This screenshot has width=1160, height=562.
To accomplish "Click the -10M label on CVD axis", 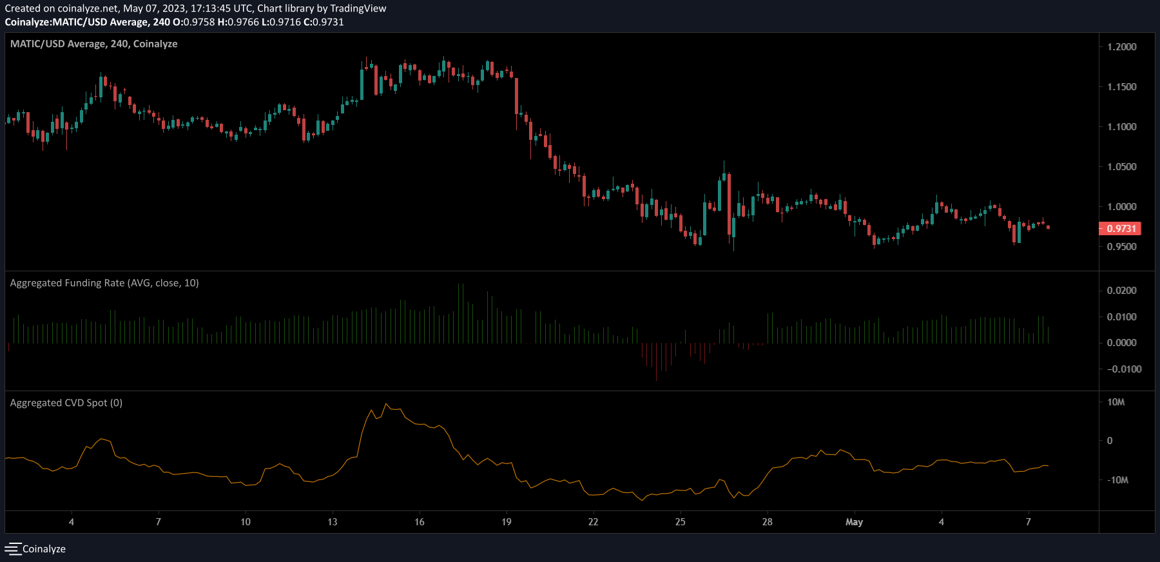I will click(x=1117, y=480).
